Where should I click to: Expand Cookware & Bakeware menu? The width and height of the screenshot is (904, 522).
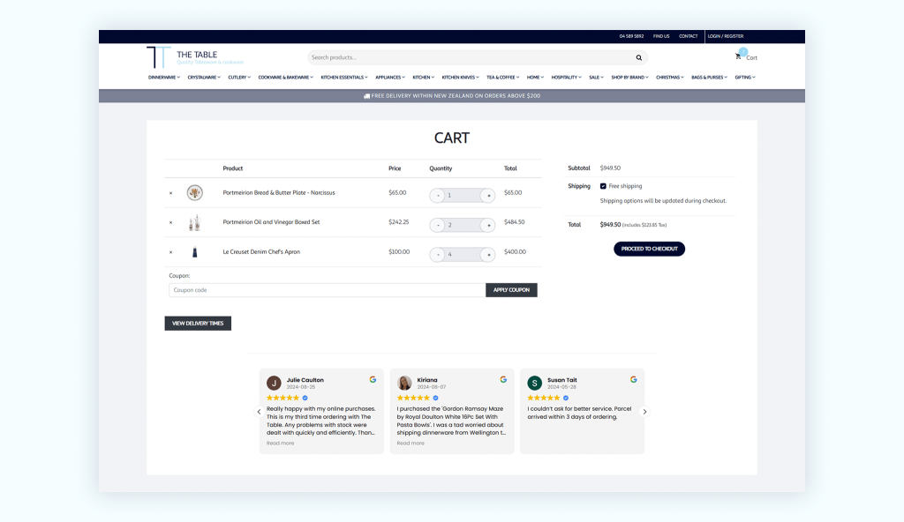285,78
